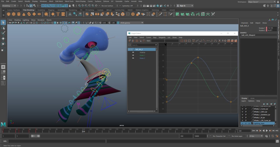Click the polygon Type text tool icon
This screenshot has height=147, width=280.
click(x=58, y=14)
